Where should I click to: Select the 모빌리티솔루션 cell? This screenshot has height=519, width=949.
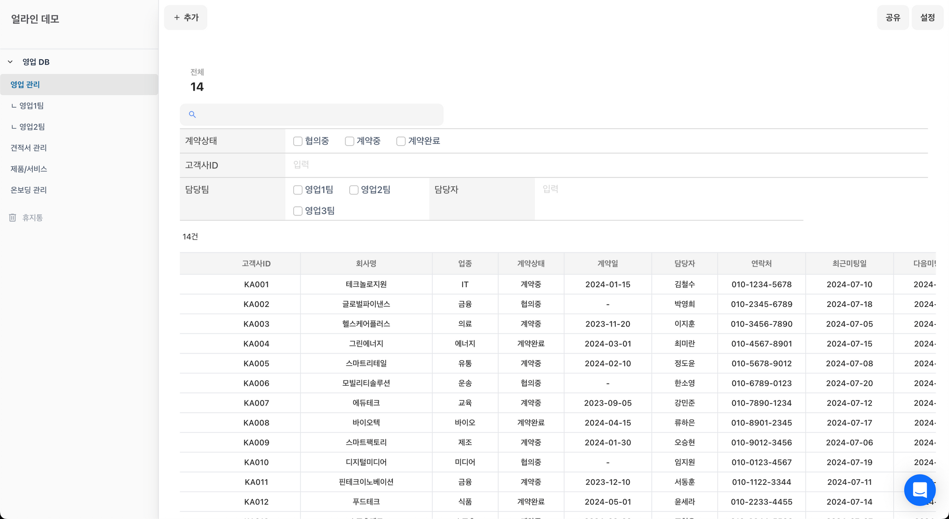(x=366, y=383)
